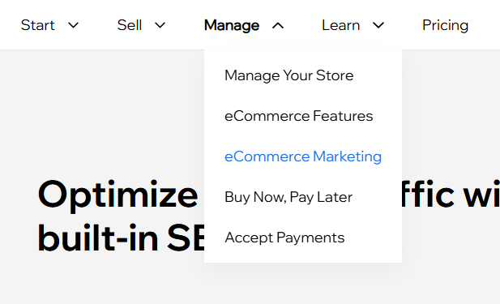Viewport: 500px width, 304px height.
Task: Open the chevron beside Sell
Action: (160, 25)
